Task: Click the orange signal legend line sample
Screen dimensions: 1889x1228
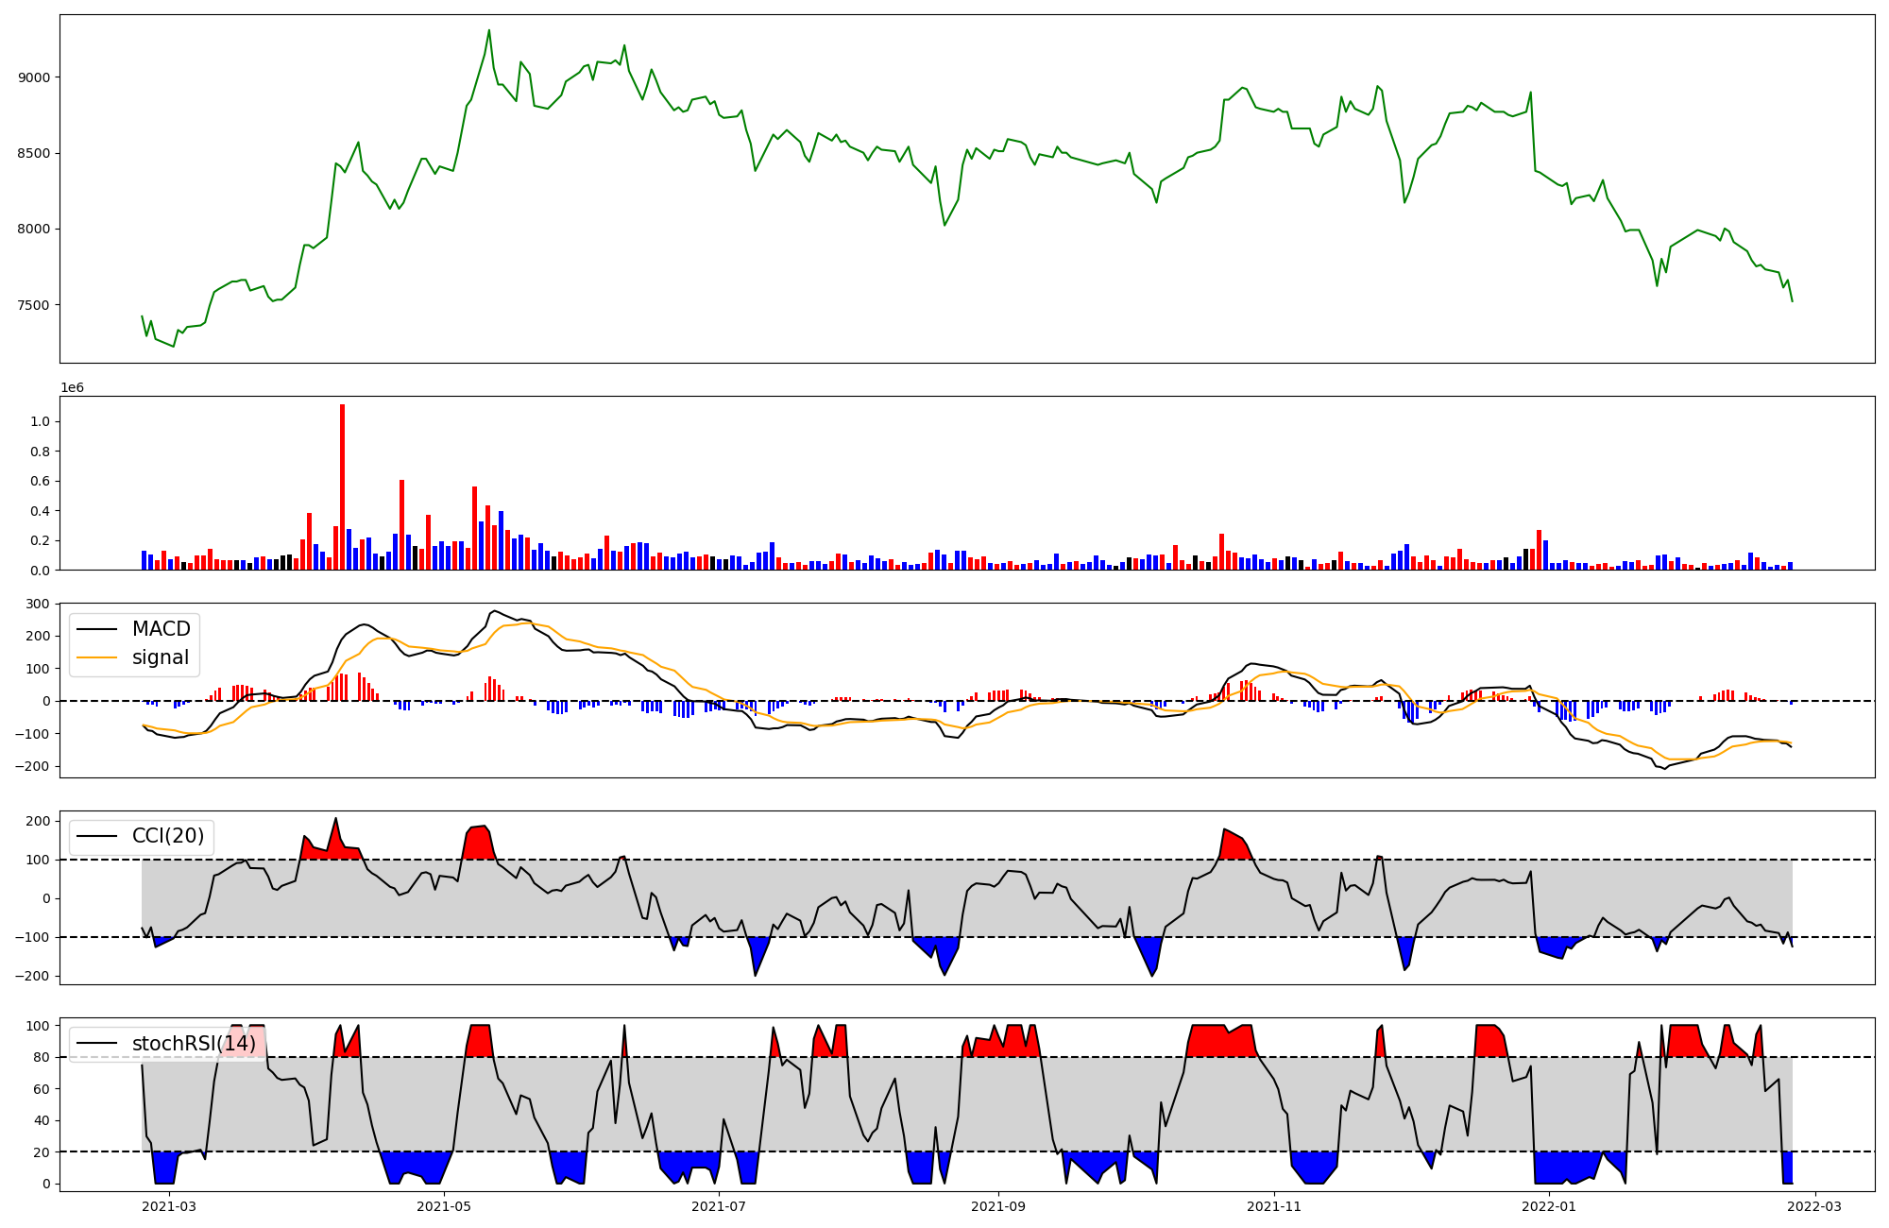Action: tap(96, 657)
